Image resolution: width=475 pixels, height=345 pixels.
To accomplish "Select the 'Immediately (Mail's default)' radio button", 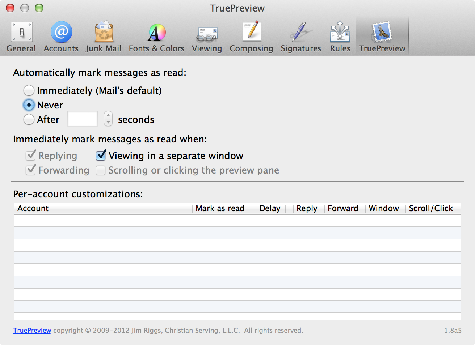I will point(29,90).
